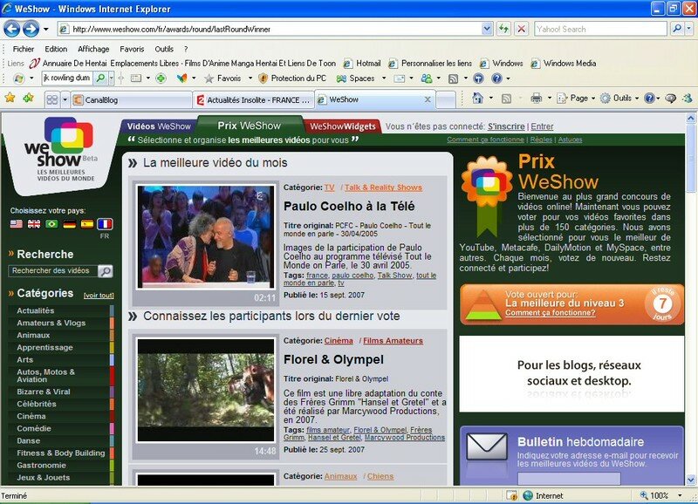Click the Add to Favorites star-plus icon
The height and width of the screenshot is (504, 698).
[29, 98]
